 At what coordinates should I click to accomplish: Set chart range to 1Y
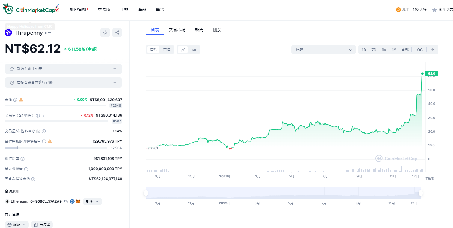pos(394,50)
